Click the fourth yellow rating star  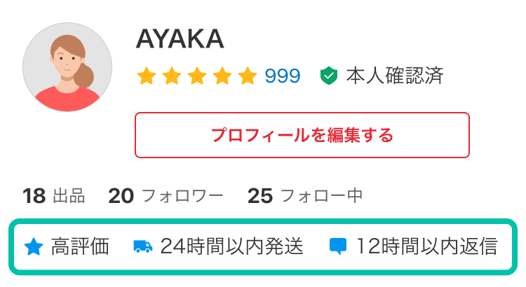coord(222,76)
